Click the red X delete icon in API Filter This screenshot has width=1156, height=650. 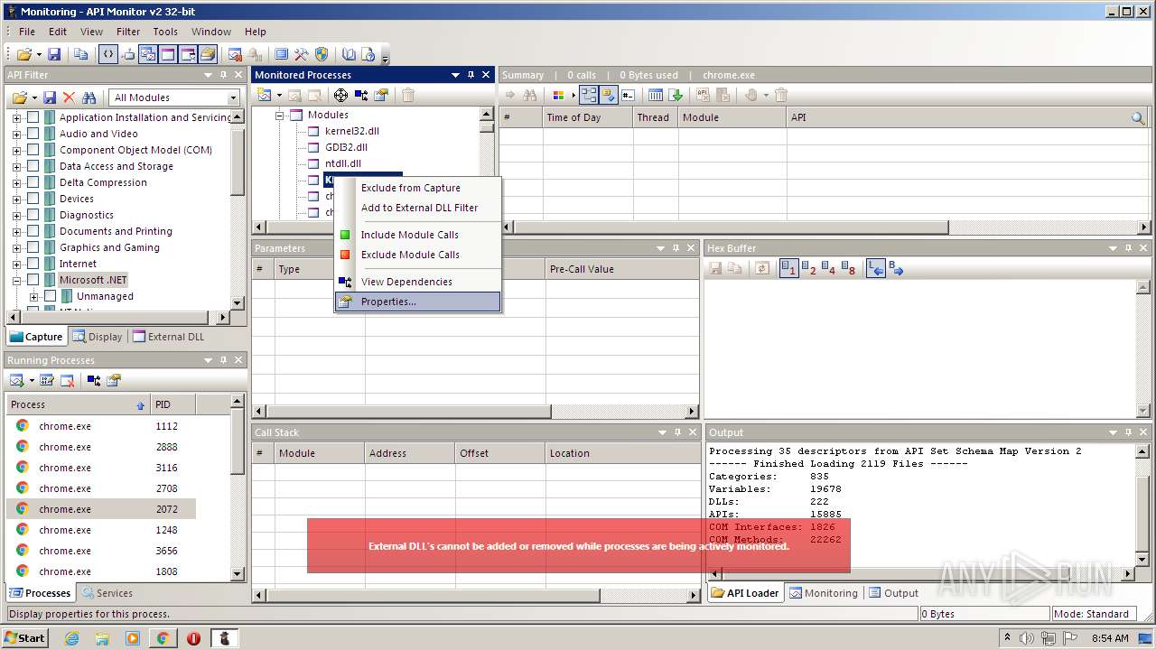coord(69,97)
